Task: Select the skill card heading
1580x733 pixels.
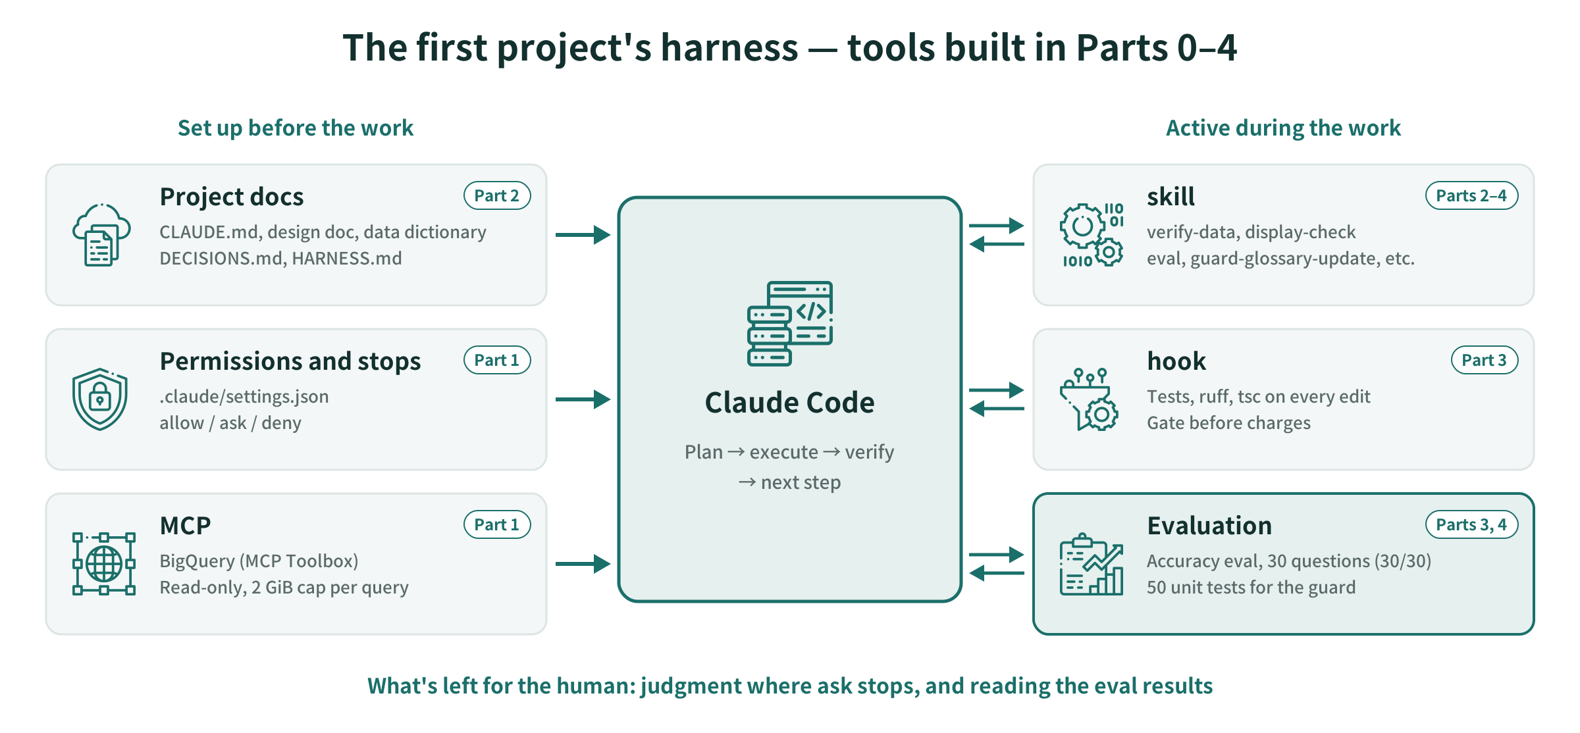Action: (1171, 197)
